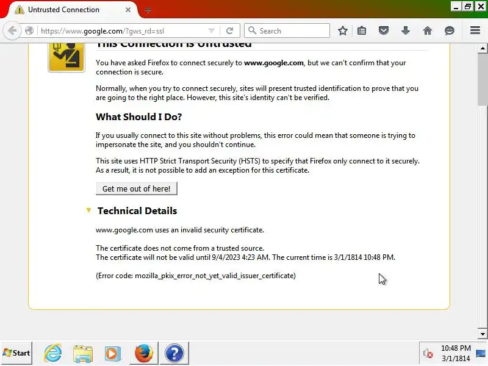Open a new tab with plus button
488x366 pixels.
[x=148, y=10]
